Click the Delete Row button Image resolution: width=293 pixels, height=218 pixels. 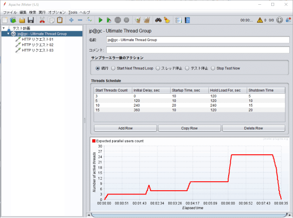(253, 128)
